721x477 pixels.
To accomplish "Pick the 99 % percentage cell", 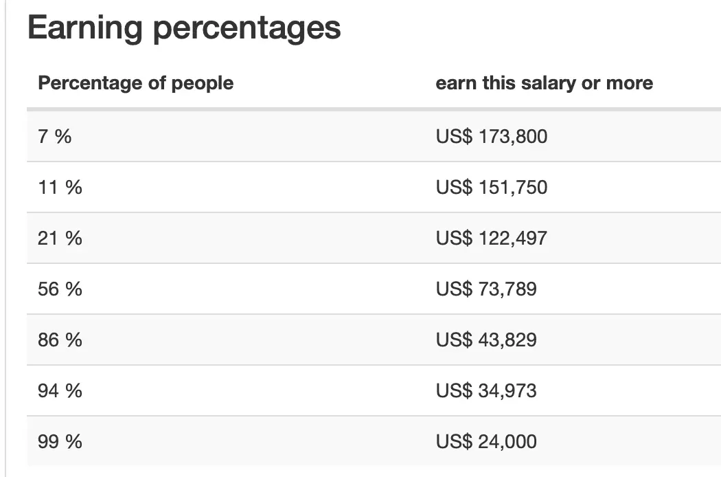I will coord(60,441).
